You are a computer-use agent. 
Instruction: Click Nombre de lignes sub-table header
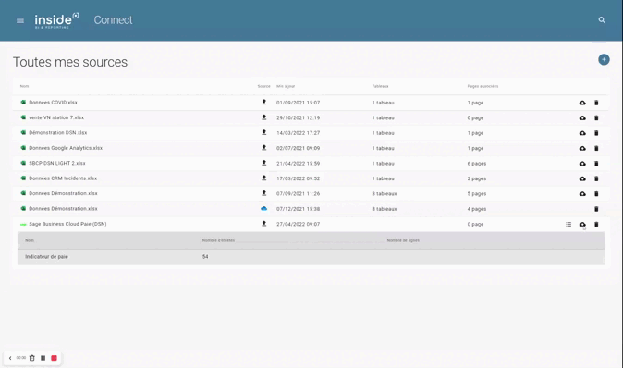403,240
